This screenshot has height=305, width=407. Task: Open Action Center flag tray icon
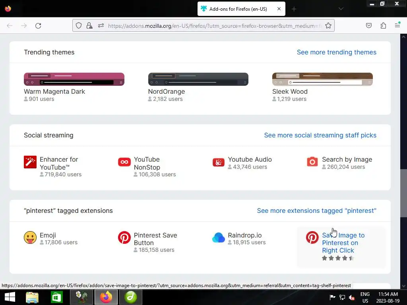coord(332,297)
